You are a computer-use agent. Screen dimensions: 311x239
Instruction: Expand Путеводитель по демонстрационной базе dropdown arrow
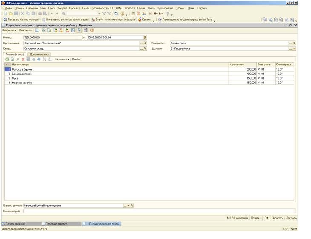214,20
